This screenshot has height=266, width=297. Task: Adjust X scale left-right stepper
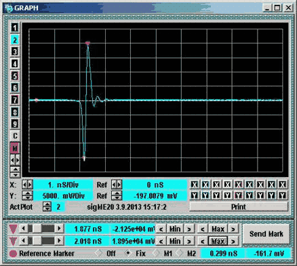point(27,185)
